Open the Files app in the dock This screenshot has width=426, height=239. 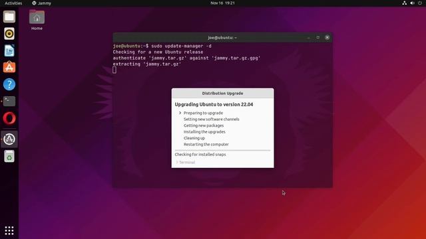[9, 17]
